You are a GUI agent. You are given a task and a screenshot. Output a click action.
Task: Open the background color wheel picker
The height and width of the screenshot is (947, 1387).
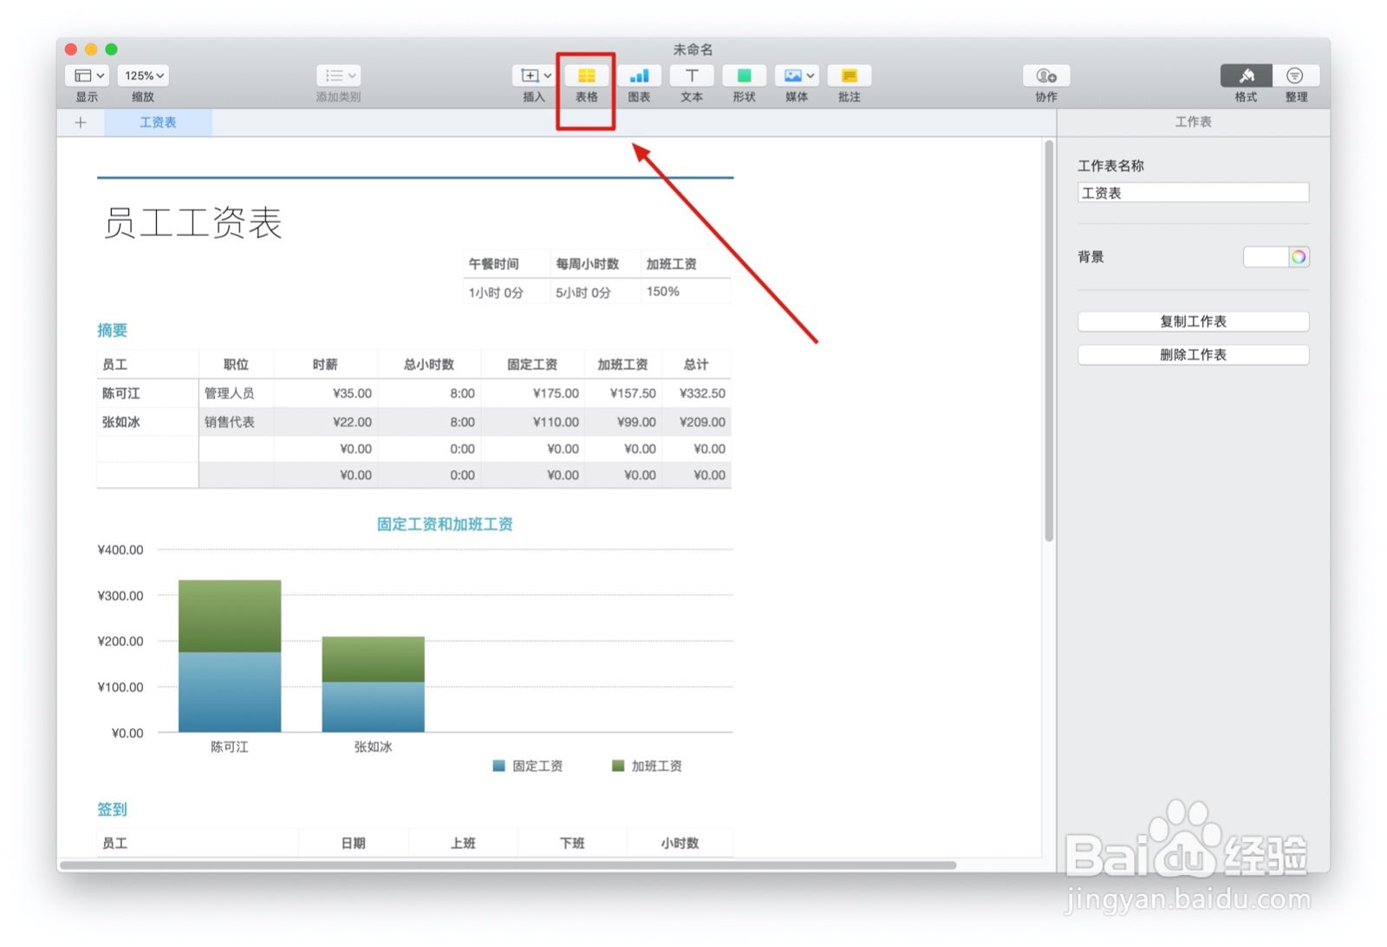1299,256
